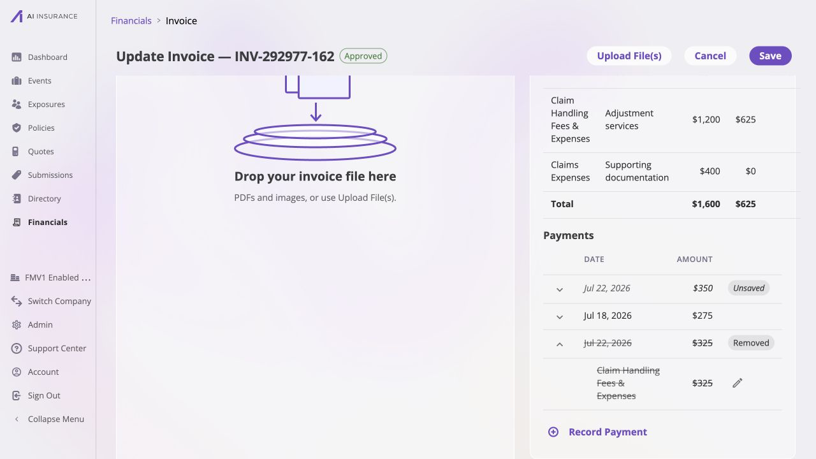This screenshot has height=459, width=816.
Task: Click the Directory contact book icon
Action: [17, 199]
